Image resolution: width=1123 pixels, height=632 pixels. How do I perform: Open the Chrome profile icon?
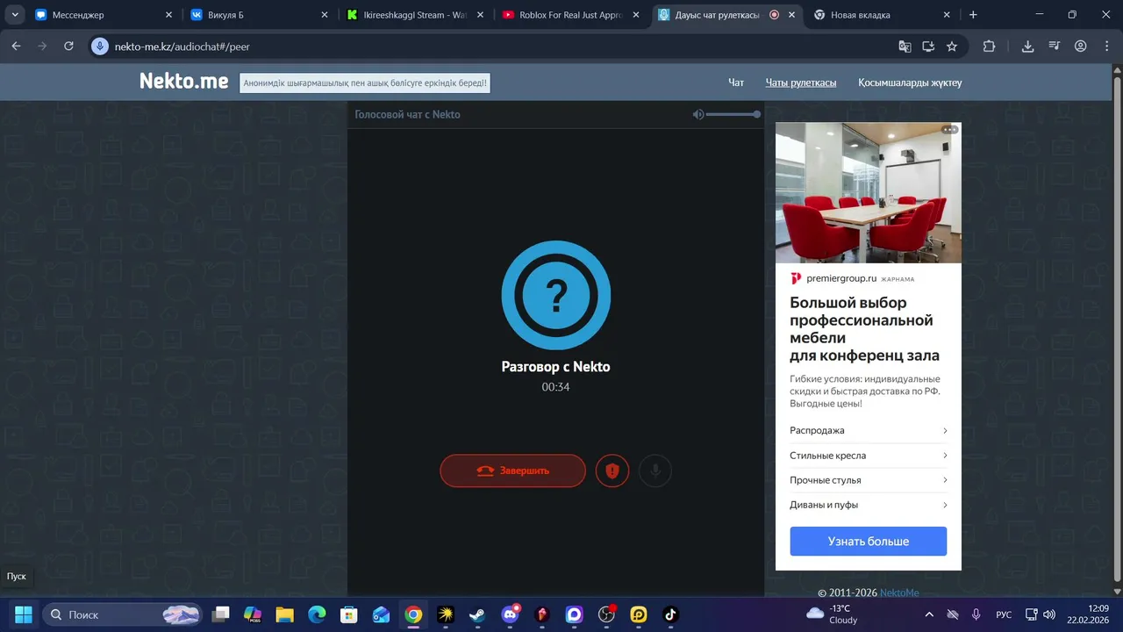(1081, 47)
